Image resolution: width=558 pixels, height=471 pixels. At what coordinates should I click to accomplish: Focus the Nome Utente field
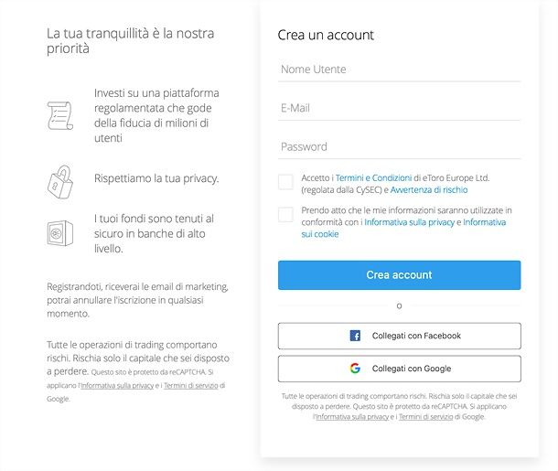point(399,70)
